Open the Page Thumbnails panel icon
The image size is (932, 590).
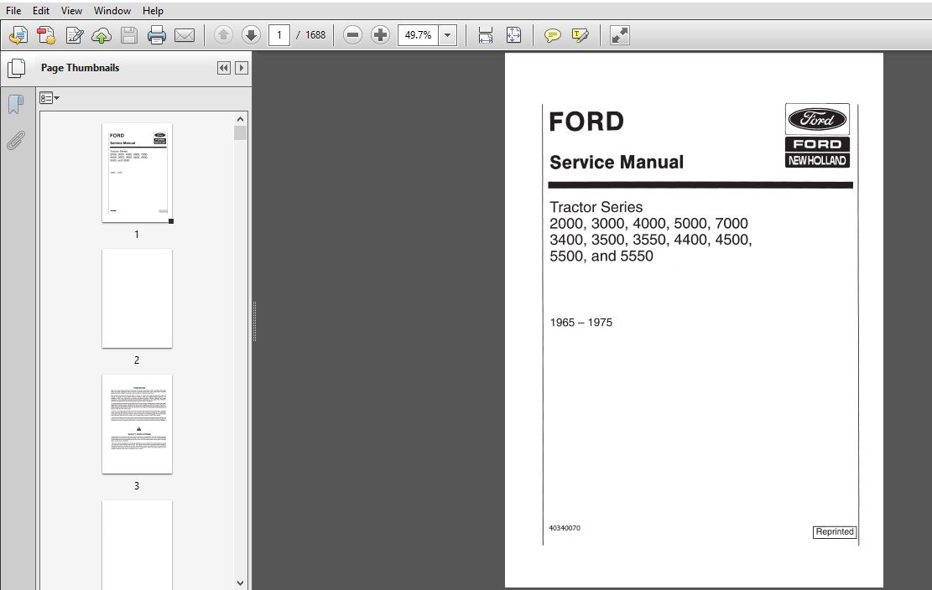tap(16, 68)
